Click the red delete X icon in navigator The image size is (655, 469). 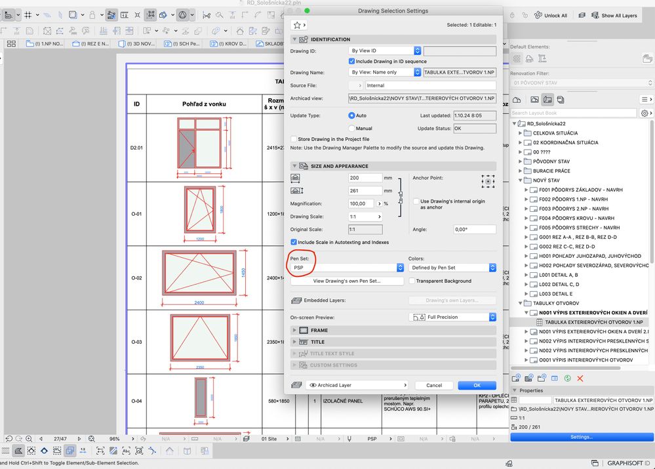click(x=580, y=378)
